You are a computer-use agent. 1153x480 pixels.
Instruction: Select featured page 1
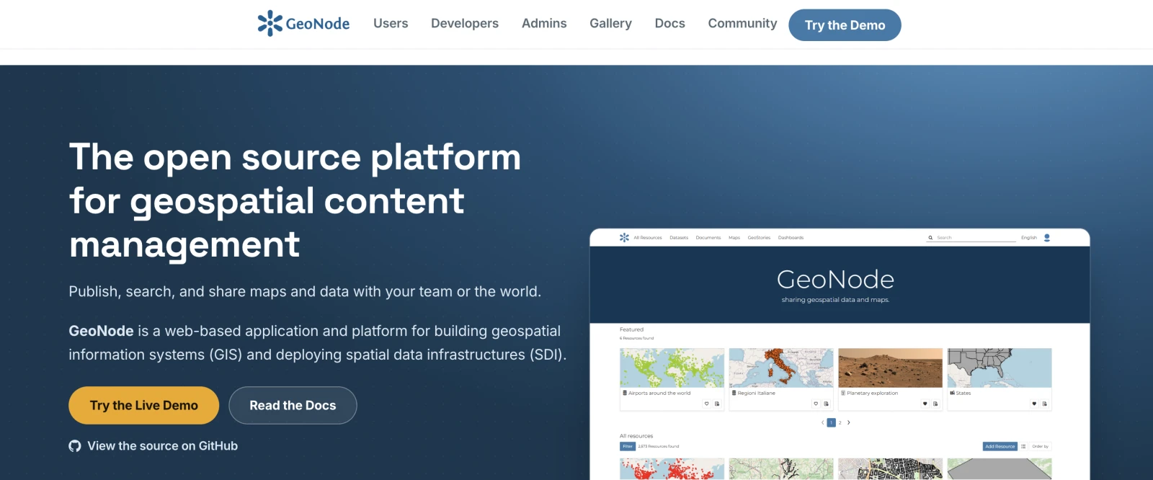click(x=831, y=422)
